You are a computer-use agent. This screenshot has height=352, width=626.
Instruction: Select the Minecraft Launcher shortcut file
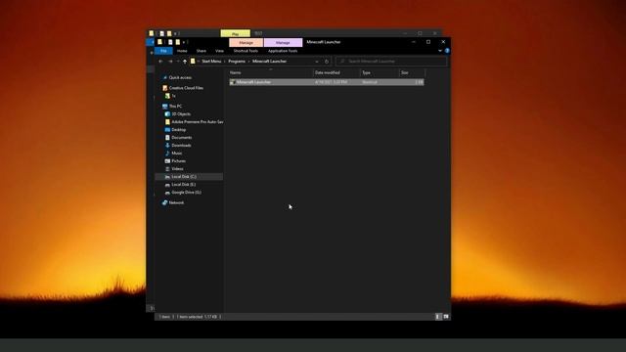tap(326, 82)
